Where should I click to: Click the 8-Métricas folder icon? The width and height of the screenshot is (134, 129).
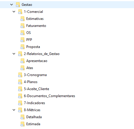pos(20,110)
